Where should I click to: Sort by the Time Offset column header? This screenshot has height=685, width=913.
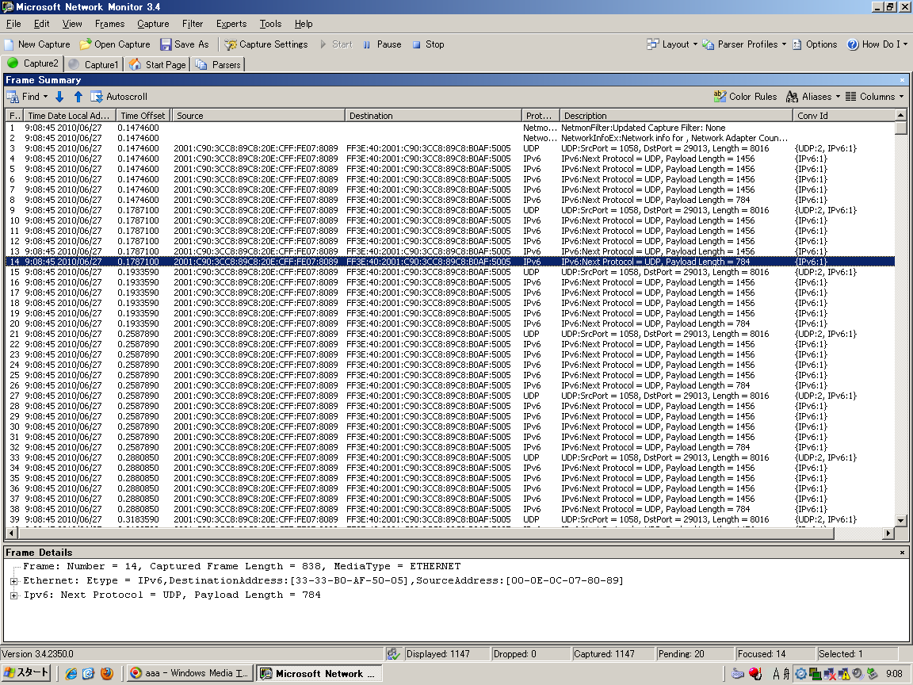click(x=143, y=116)
